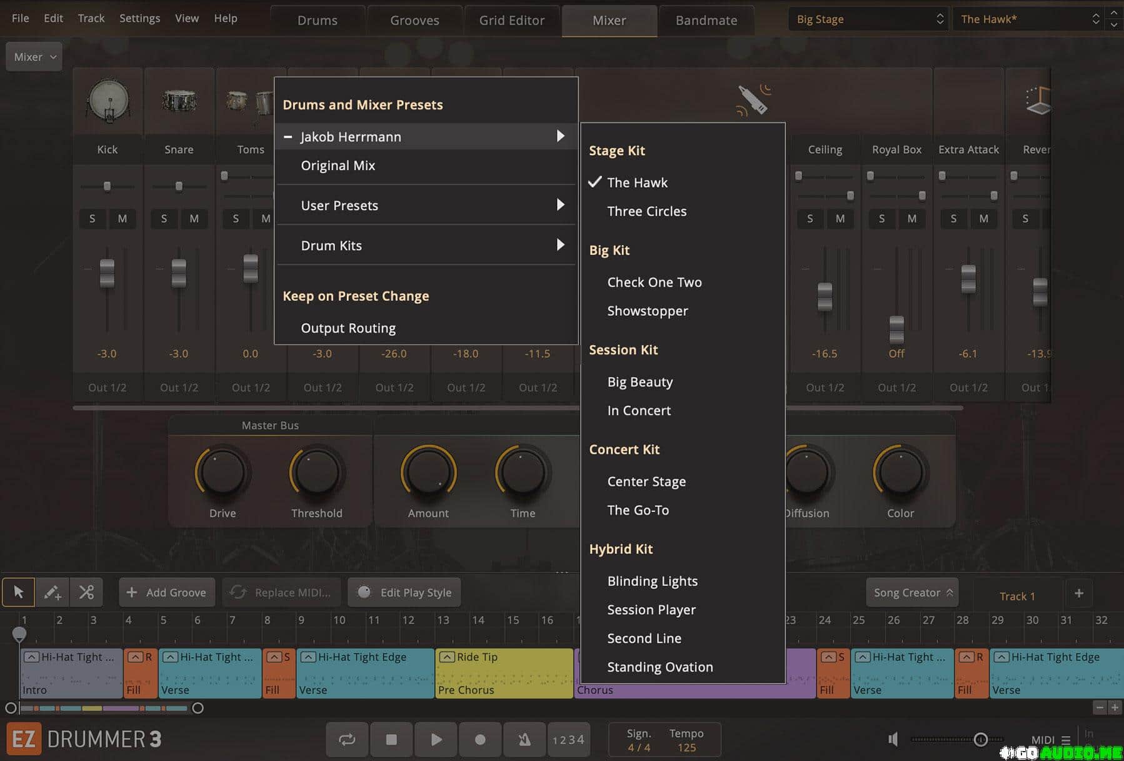Toggle the metronome
Image resolution: width=1124 pixels, height=761 pixels.
(x=524, y=740)
